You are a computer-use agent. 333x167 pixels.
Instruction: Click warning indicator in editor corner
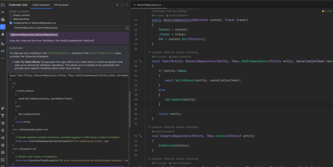coord(324,11)
